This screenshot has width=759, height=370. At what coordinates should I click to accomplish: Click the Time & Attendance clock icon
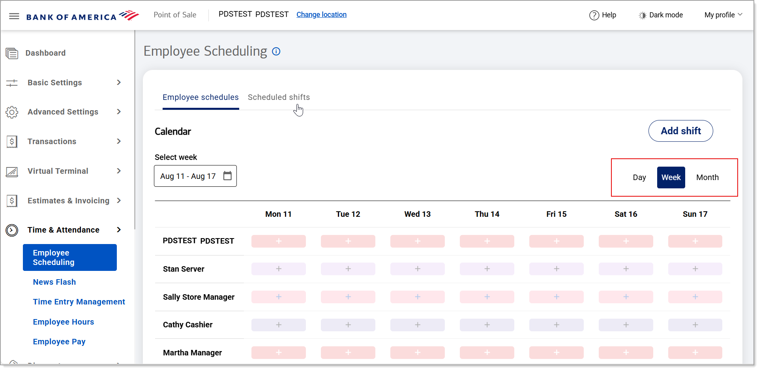pyautogui.click(x=12, y=230)
